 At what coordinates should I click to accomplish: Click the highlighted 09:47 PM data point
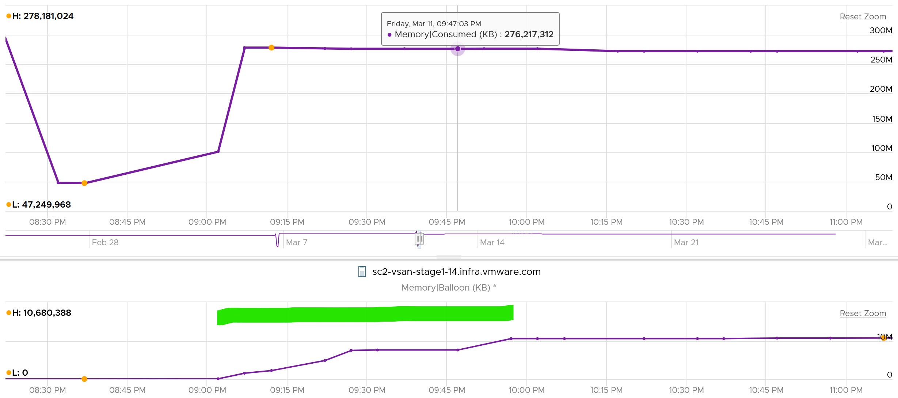[457, 49]
